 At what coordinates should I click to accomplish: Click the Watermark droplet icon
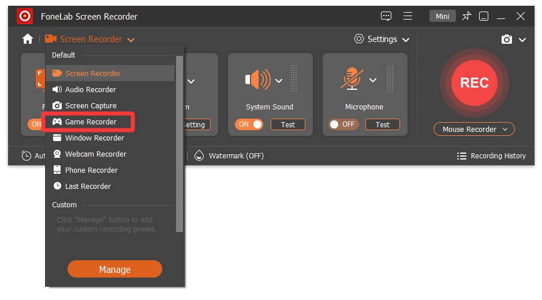pyautogui.click(x=199, y=155)
